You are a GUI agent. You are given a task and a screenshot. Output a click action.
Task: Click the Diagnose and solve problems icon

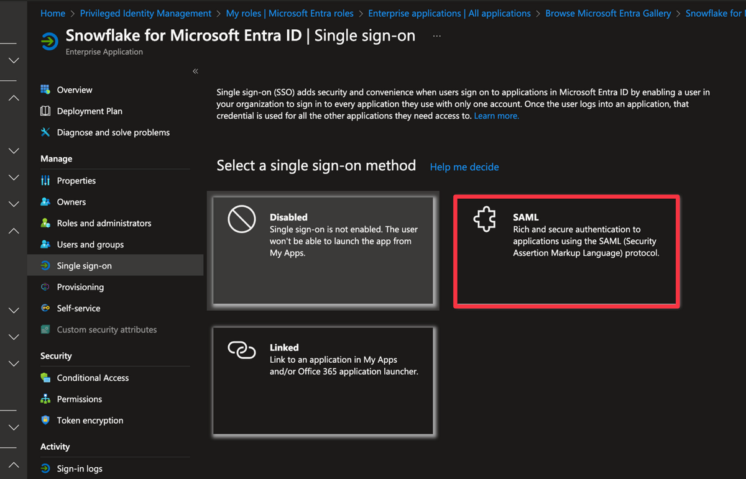coord(45,132)
